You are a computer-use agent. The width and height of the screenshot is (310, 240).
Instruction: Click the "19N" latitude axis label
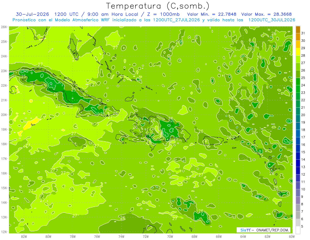pos(4,129)
